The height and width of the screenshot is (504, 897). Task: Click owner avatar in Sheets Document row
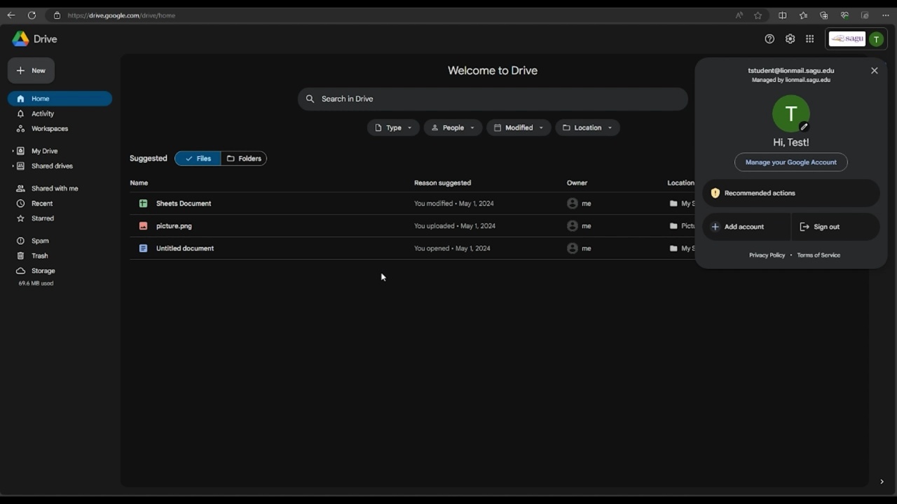point(573,204)
